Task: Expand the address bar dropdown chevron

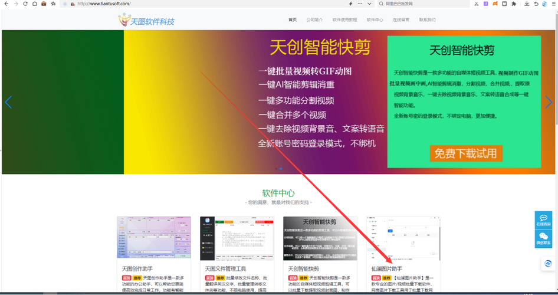Action: pyautogui.click(x=369, y=4)
